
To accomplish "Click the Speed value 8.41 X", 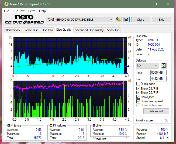I will coord(164,138).
